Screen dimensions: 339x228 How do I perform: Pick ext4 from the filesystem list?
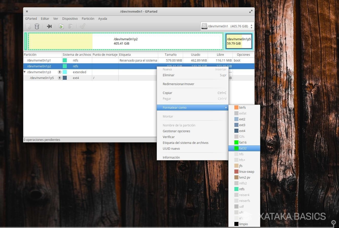point(242,131)
